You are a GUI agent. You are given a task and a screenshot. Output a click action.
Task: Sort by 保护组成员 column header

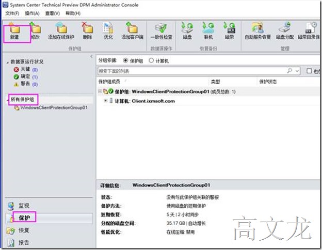[109, 82]
